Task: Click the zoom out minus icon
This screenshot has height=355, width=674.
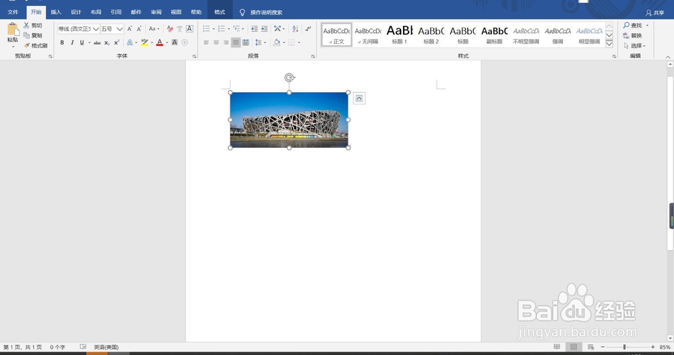Action: coord(603,347)
